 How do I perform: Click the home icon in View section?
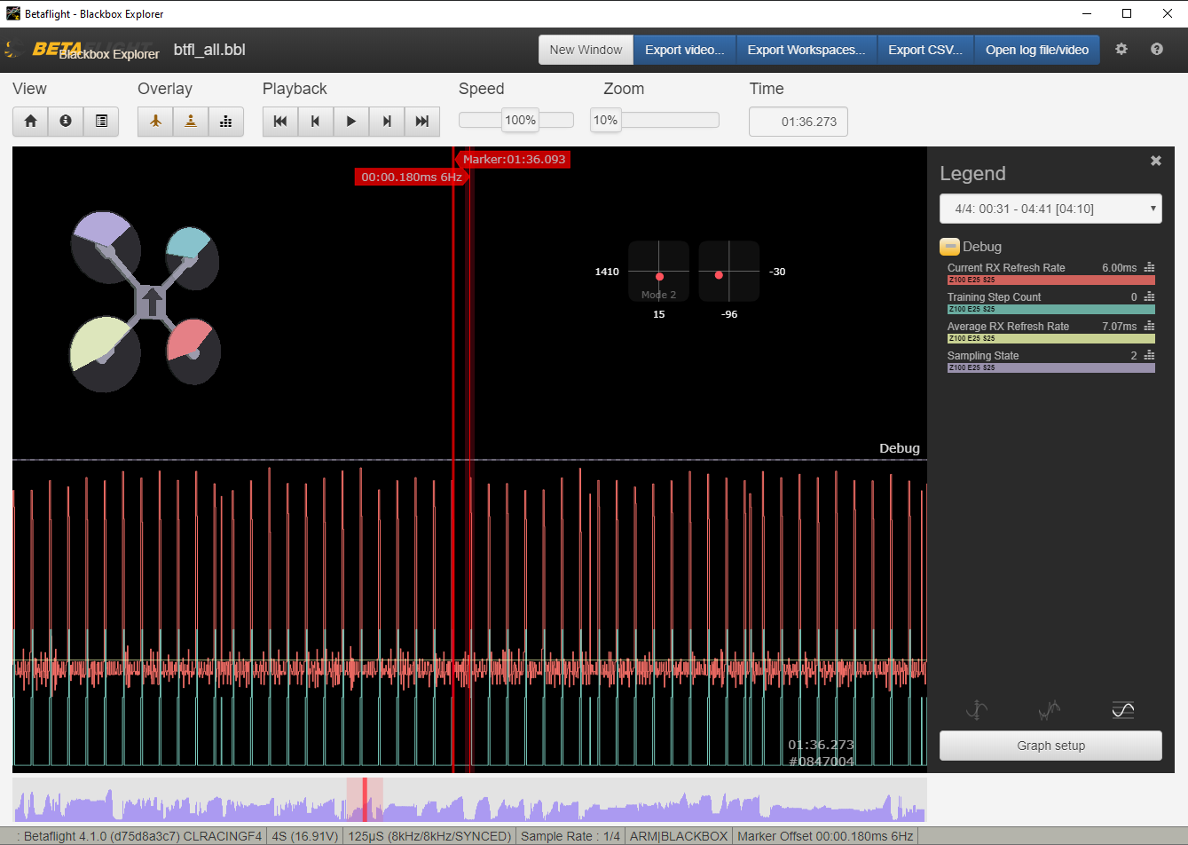(29, 122)
